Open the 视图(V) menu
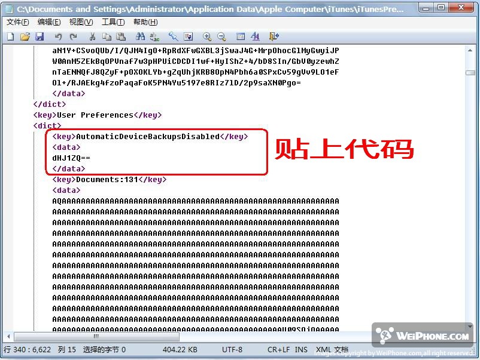Screen dimensions: 480x360 [81, 22]
